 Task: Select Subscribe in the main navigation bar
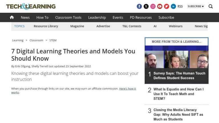click(166, 17)
